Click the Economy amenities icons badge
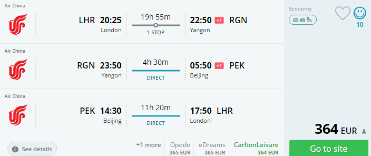 [303, 20]
